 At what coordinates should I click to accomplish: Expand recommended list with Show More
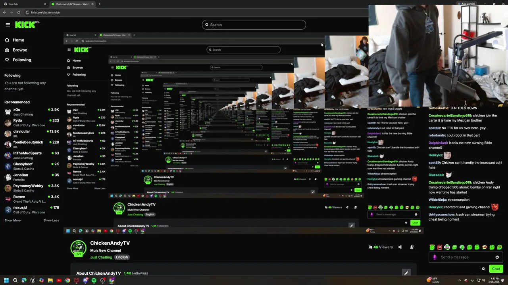[12, 220]
